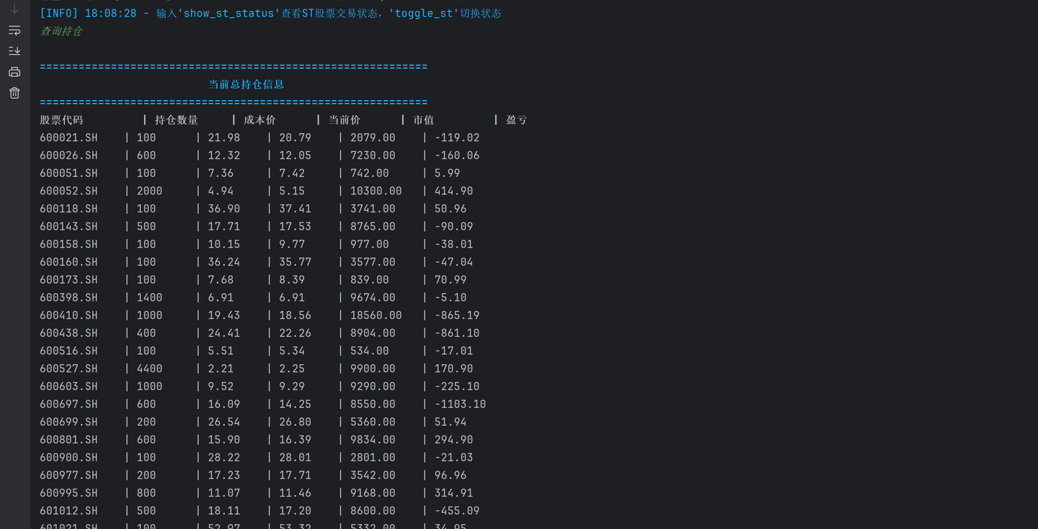Screen dimensions: 1038x529
Task: Click the -1103.10 loss value
Action: click(x=460, y=404)
